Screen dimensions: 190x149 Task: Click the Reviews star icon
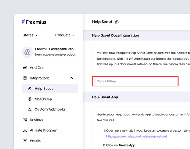(25, 120)
